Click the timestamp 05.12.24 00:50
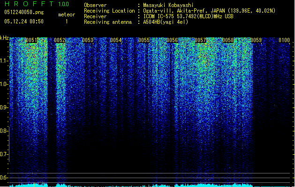 [x=24, y=22]
